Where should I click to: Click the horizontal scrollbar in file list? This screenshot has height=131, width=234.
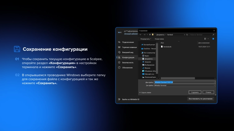tap(178, 78)
